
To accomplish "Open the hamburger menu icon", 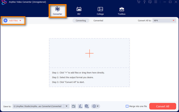I will pyautogui.click(x=156, y=2).
